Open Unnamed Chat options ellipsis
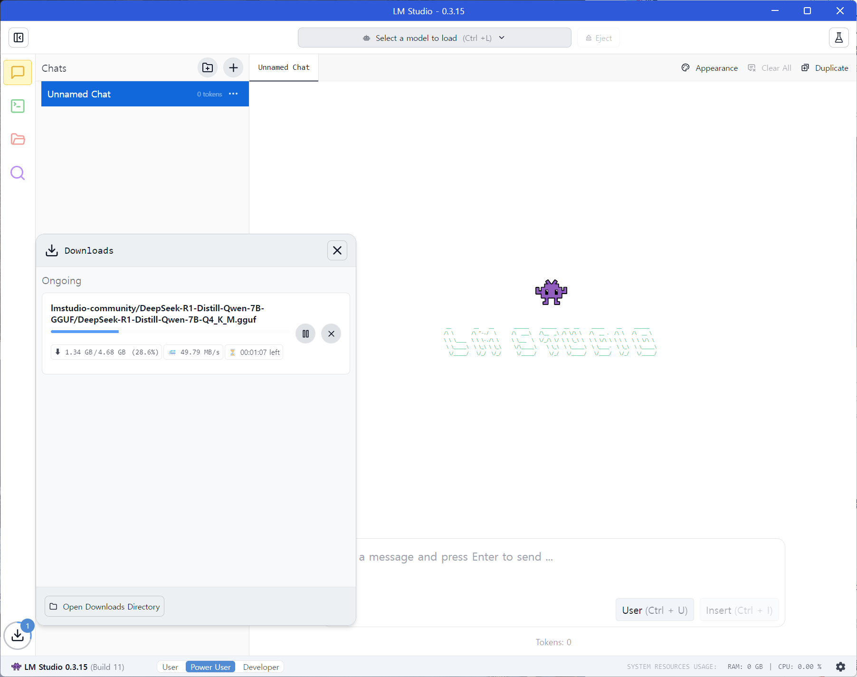This screenshot has height=677, width=857. [233, 94]
